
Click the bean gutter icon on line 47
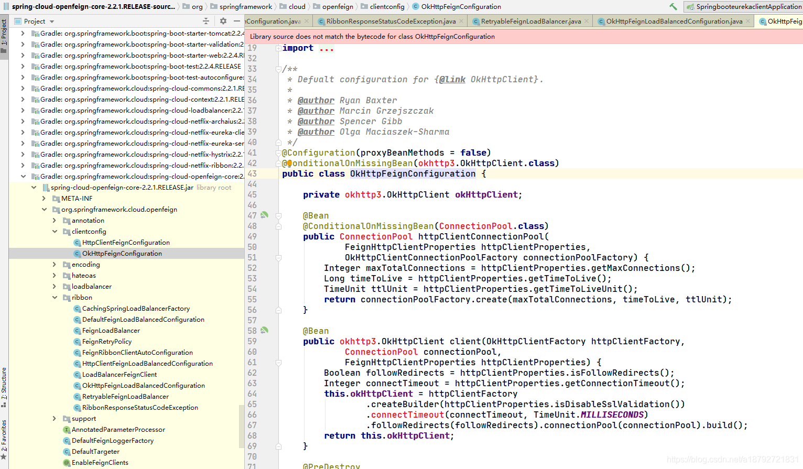pyautogui.click(x=265, y=215)
